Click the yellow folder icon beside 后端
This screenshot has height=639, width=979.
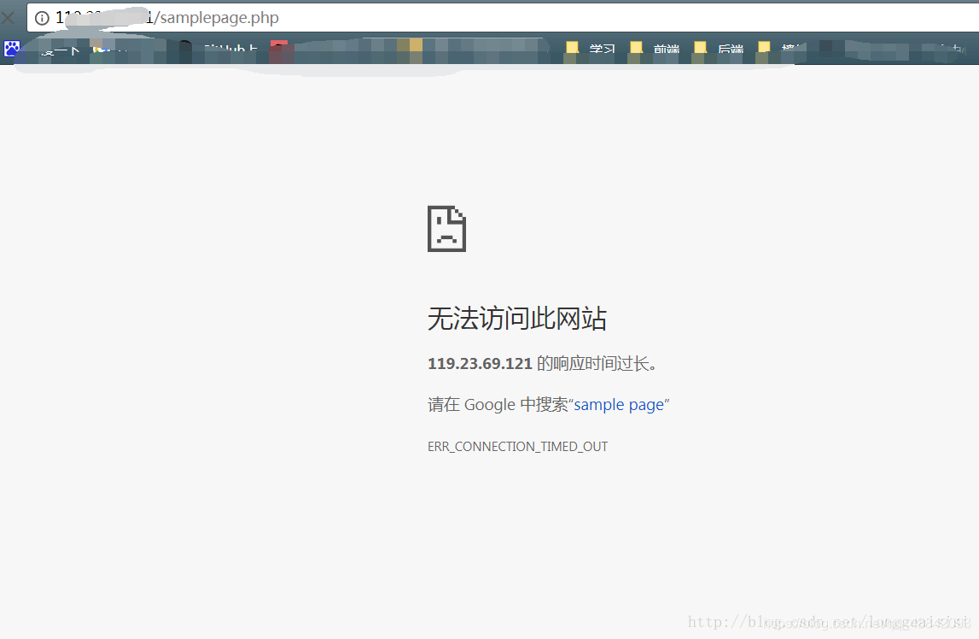701,49
